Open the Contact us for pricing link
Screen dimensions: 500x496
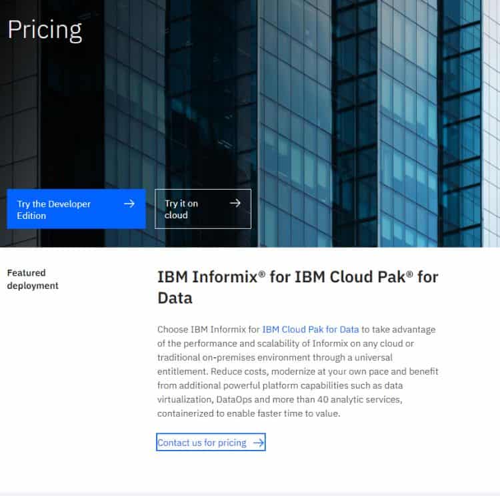(x=211, y=443)
